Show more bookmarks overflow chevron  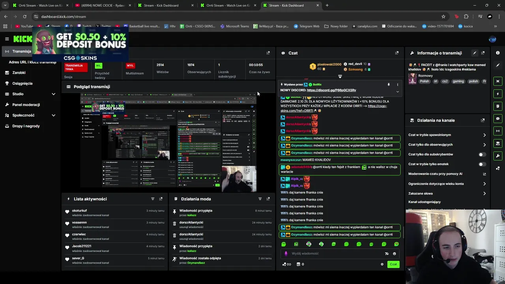coord(496,26)
